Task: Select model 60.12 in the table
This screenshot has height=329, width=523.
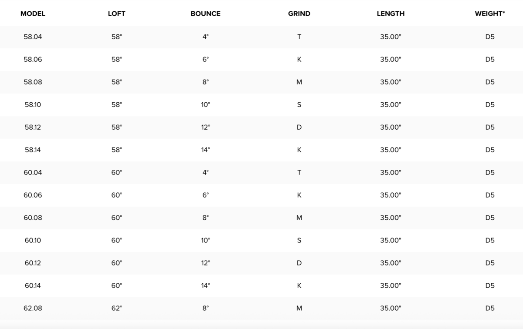Action: [33, 263]
